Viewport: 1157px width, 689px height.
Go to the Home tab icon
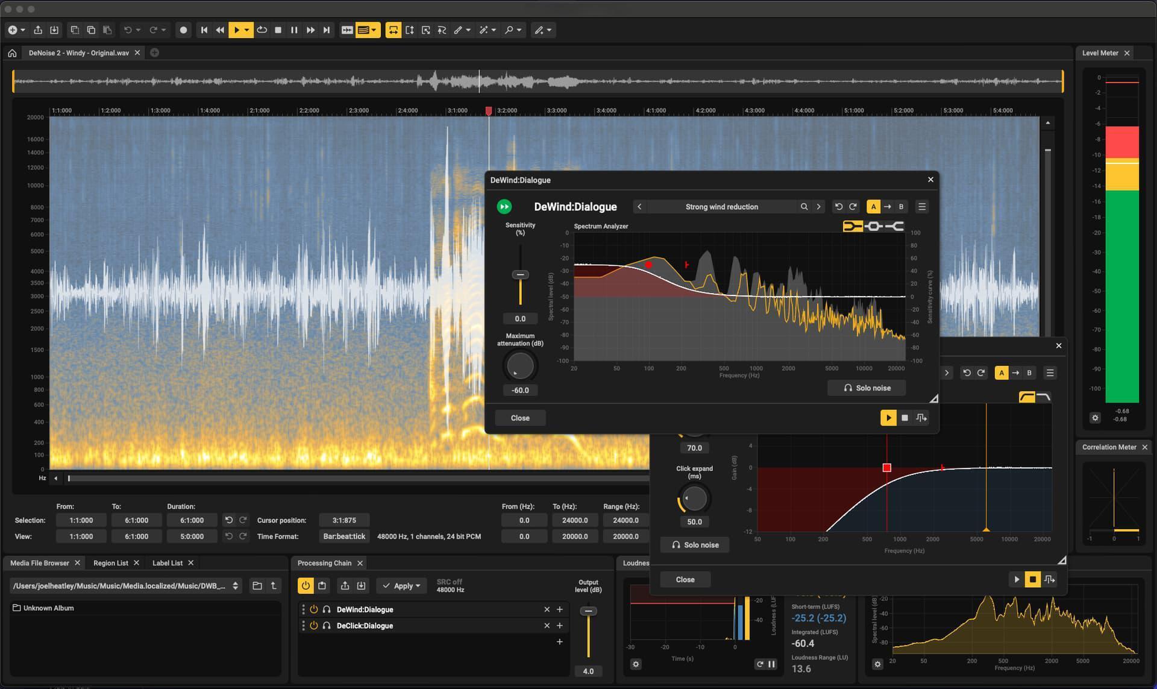point(12,53)
